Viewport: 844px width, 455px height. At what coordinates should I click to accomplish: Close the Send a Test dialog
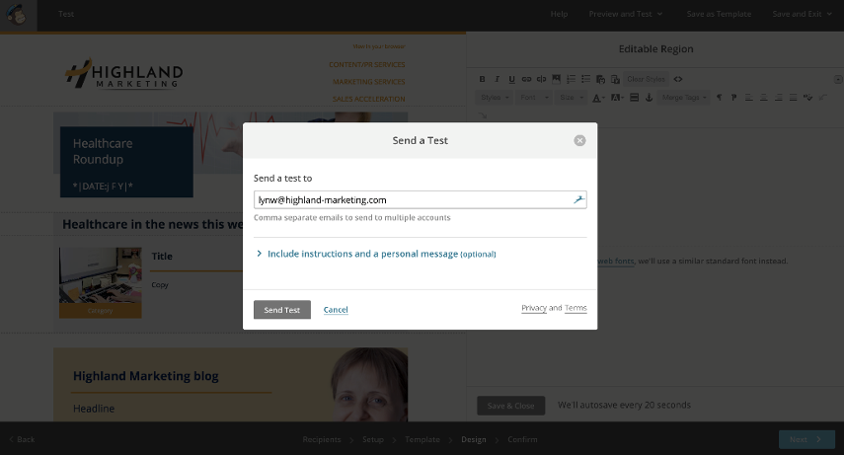[579, 140]
